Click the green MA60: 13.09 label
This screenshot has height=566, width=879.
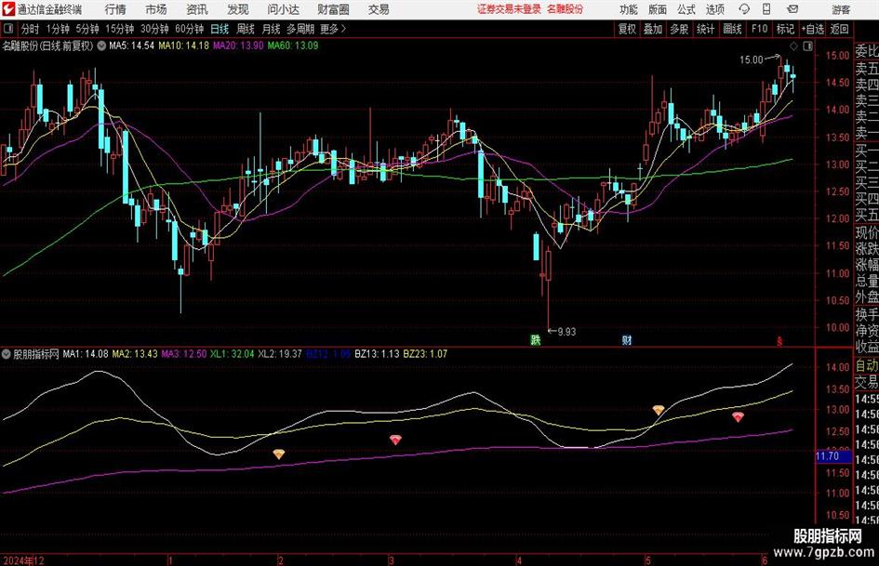(x=293, y=46)
